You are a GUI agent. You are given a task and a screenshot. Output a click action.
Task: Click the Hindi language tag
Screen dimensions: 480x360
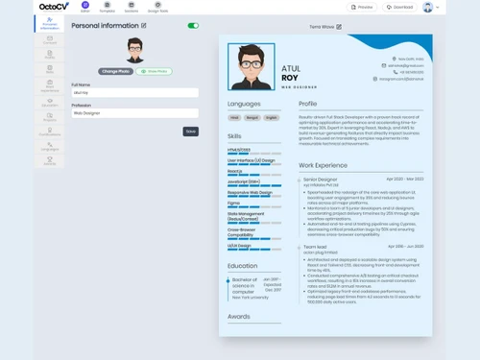[234, 118]
